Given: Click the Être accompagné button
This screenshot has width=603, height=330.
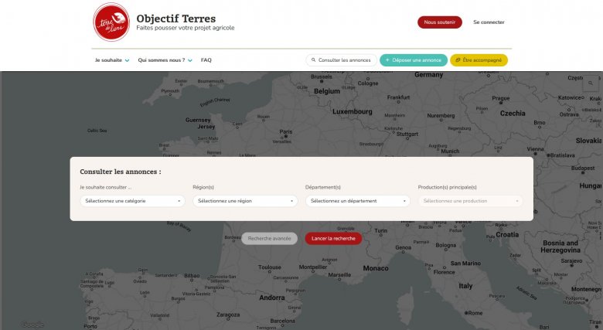Looking at the screenshot, I should pyautogui.click(x=479, y=60).
